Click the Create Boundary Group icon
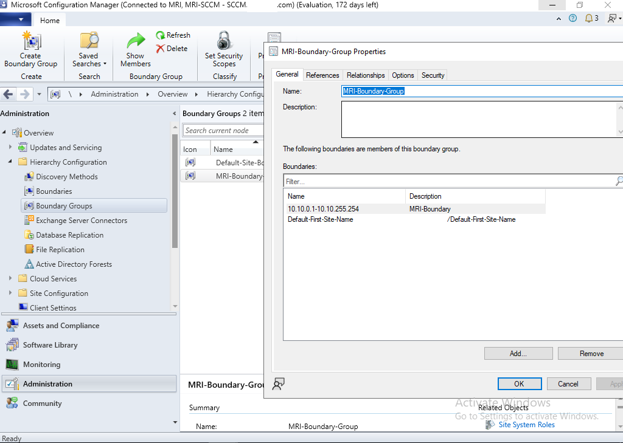 tap(31, 41)
